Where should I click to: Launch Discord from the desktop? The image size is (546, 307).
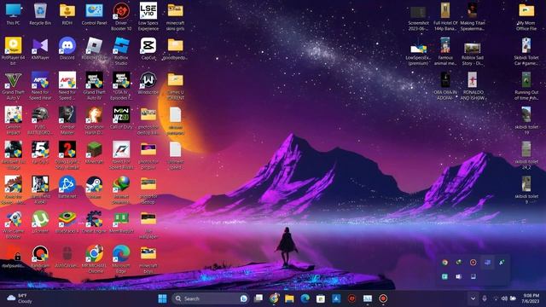tap(67, 49)
